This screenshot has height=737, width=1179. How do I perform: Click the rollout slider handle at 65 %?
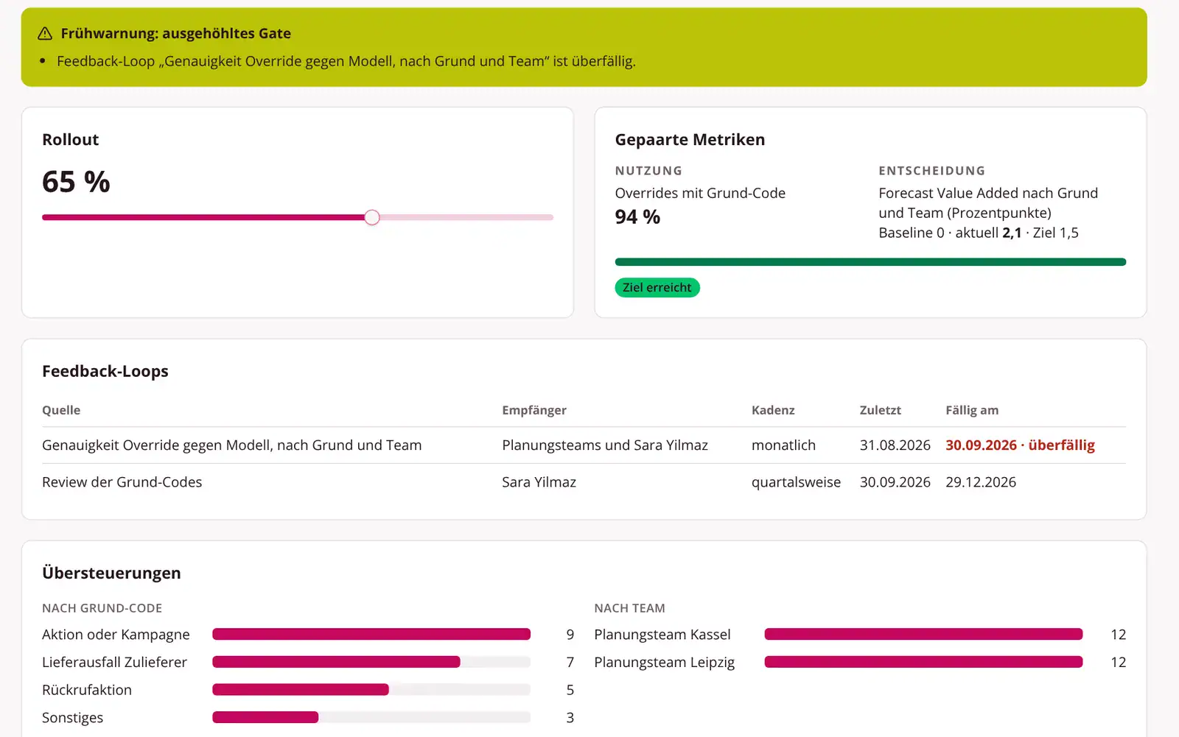coord(372,217)
